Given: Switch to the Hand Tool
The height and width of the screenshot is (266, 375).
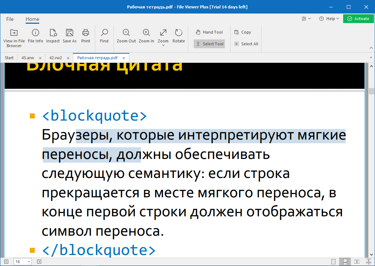Looking at the screenshot, I should coord(209,32).
